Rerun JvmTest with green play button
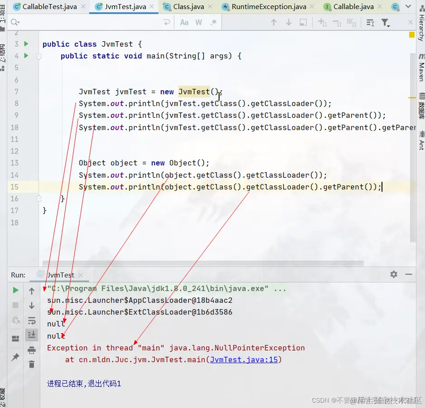 [x=15, y=290]
